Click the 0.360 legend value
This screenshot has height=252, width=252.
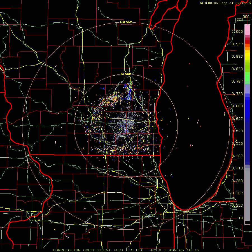coord(237,181)
